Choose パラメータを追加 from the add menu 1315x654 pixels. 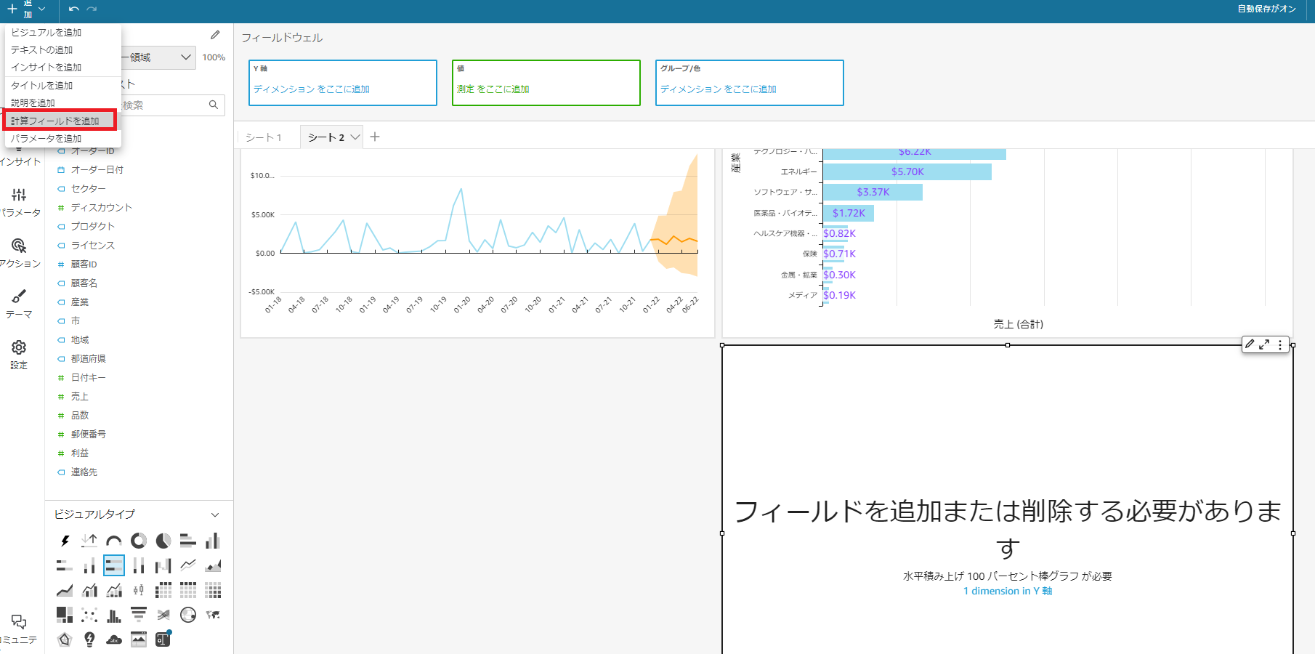(46, 138)
